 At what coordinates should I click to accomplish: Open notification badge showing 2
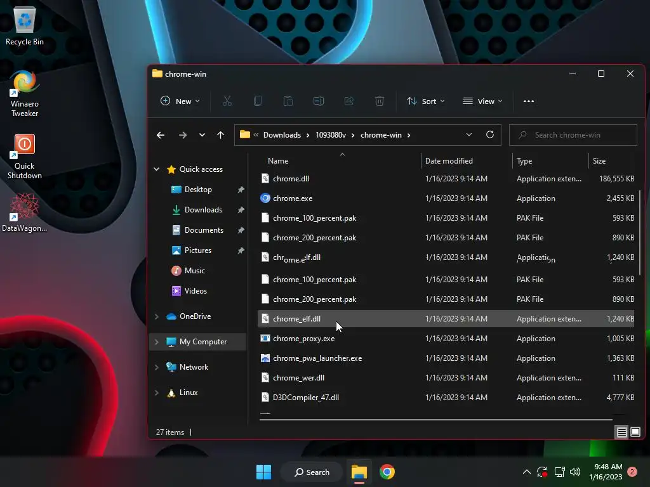pyautogui.click(x=632, y=472)
